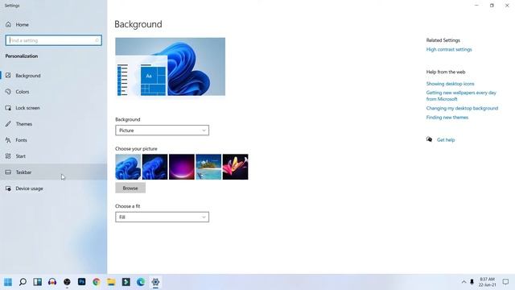Show hidden system tray icons
This screenshot has height=290, width=515.
[x=463, y=282]
